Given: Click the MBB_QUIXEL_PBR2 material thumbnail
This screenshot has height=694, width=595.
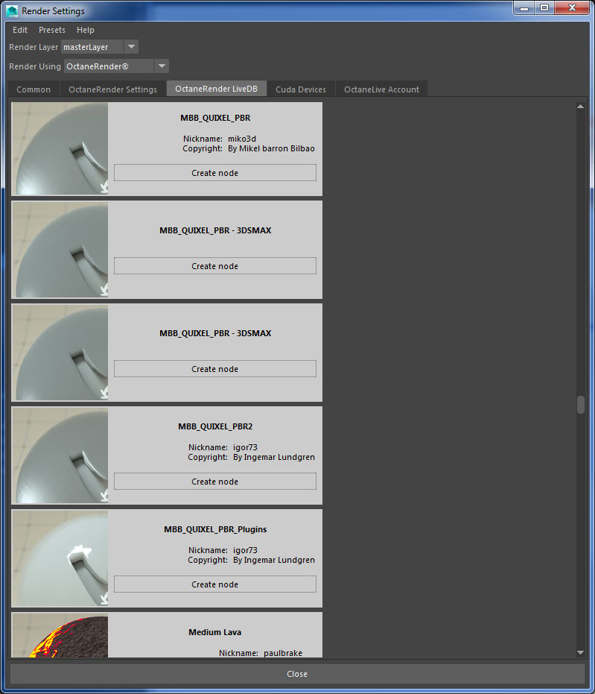Looking at the screenshot, I should [60, 455].
